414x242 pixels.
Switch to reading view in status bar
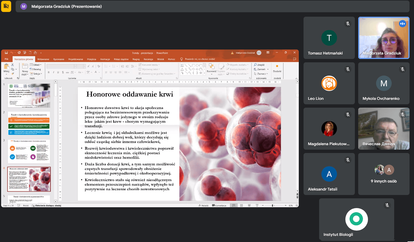click(249, 206)
